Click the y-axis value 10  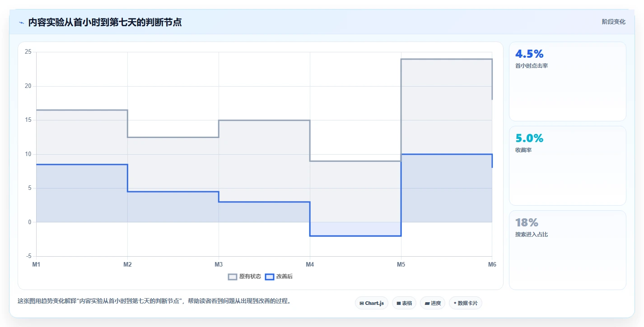(x=28, y=154)
